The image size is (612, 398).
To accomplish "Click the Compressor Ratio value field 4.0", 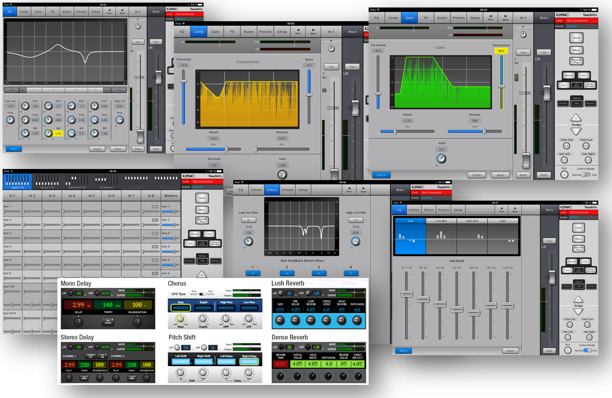I will [x=309, y=65].
